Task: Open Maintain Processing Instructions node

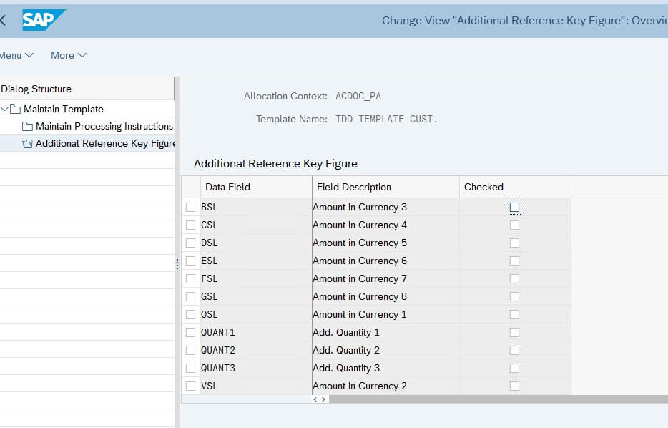Action: click(x=104, y=126)
